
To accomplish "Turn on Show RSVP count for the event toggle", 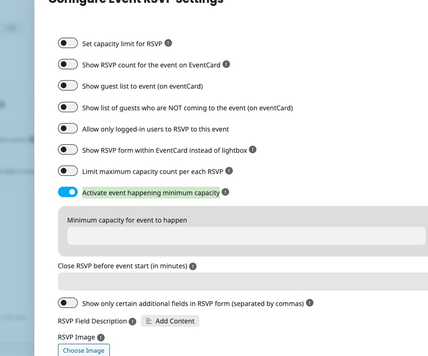I will [x=68, y=65].
